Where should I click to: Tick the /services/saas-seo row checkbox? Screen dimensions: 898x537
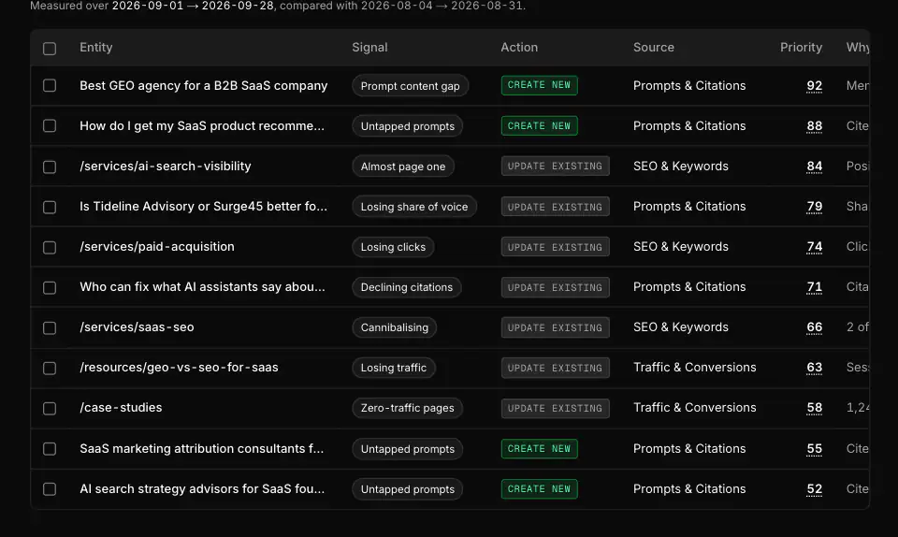[50, 327]
